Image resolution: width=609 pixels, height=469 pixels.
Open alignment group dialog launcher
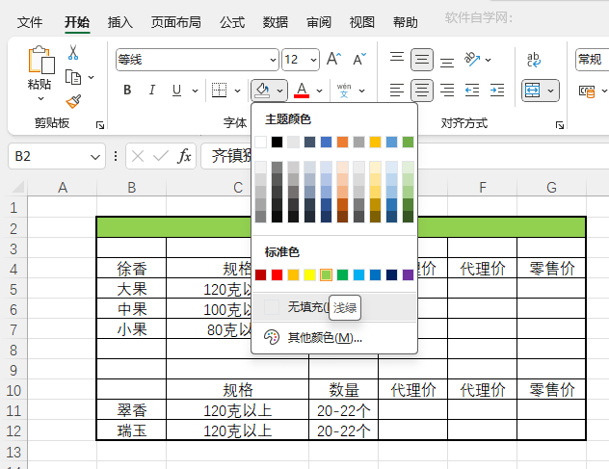[560, 125]
